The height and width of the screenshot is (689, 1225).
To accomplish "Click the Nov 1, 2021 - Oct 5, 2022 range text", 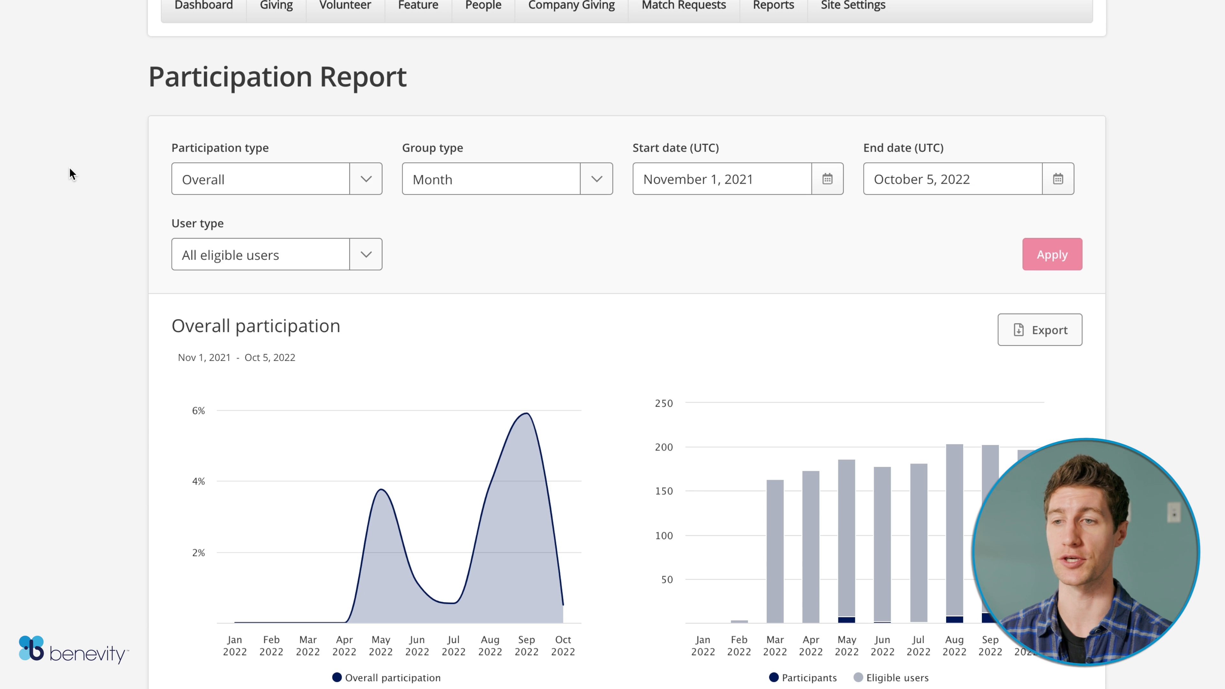I will coord(236,358).
